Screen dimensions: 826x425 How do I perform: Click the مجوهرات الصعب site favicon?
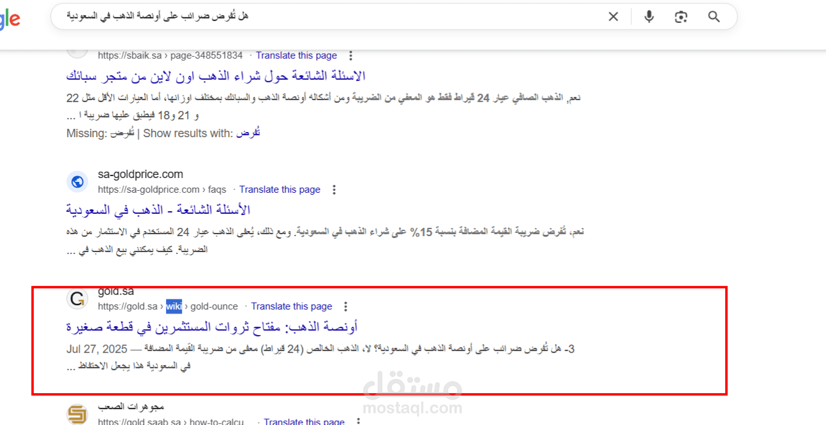tap(77, 415)
